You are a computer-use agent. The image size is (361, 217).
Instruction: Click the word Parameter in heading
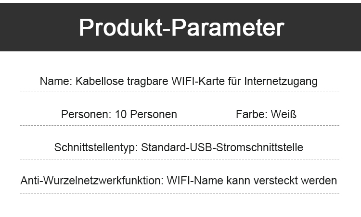click(x=228, y=27)
